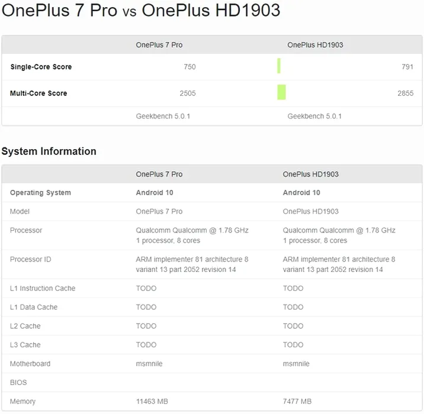Click the multi-core score value 2855

click(x=405, y=93)
